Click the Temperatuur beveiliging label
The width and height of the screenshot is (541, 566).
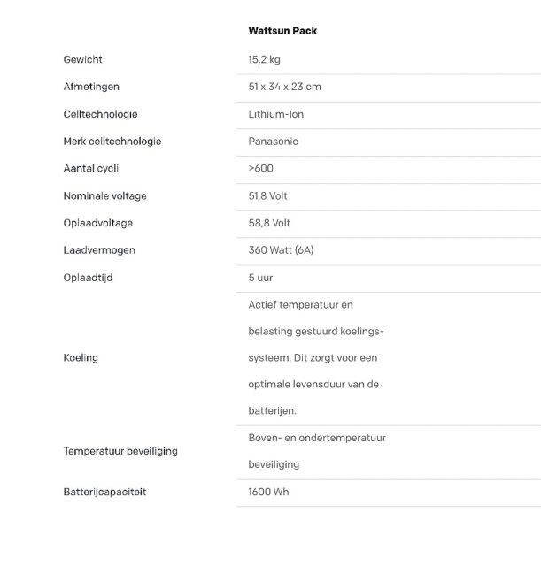click(120, 451)
